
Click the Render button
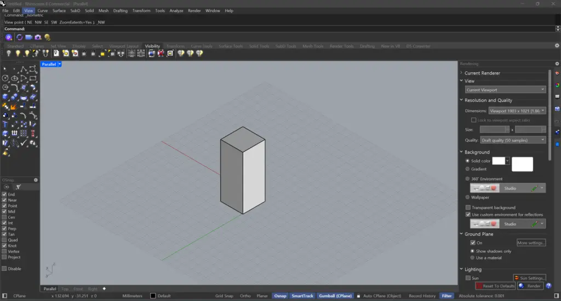tap(530, 286)
